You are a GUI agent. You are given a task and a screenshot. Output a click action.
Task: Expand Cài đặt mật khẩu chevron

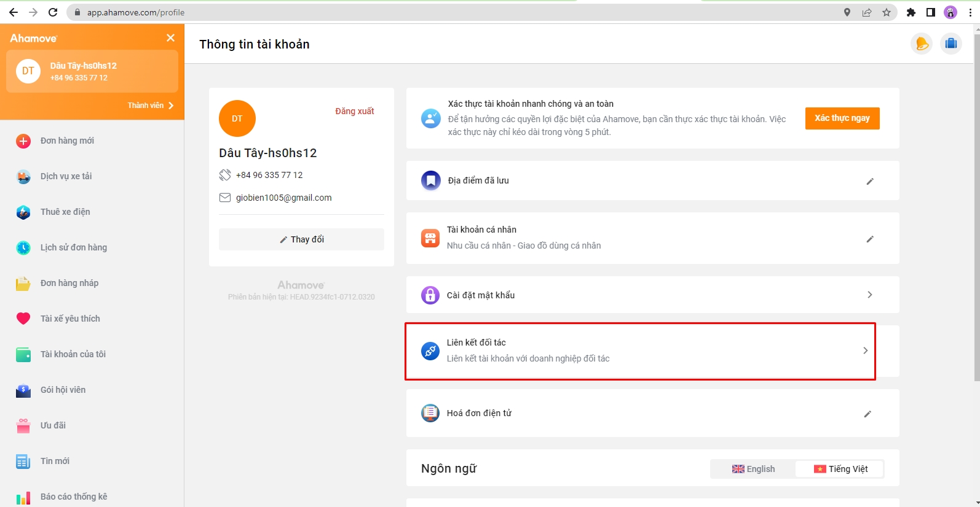click(x=869, y=295)
